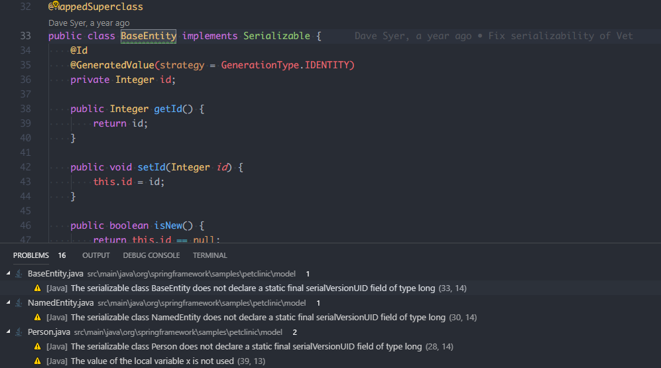Viewport: 661px width, 368px height.
Task: Click line number 33 in gutter
Action: pos(25,36)
